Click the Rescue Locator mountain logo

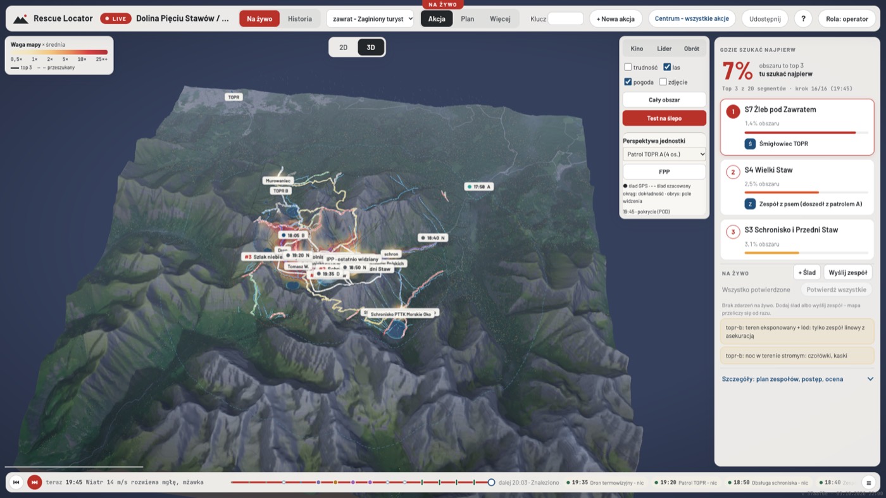coord(20,19)
